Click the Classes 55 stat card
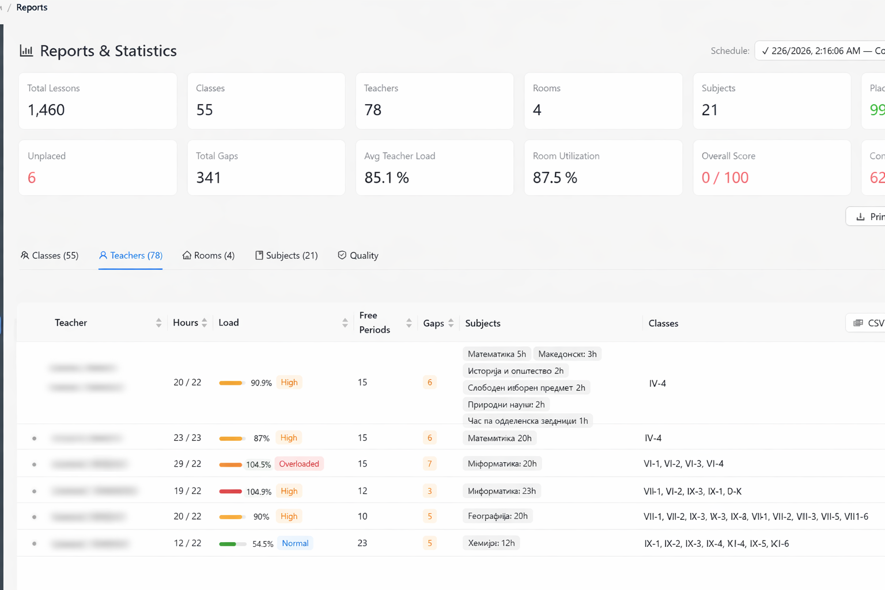The height and width of the screenshot is (590, 885). pyautogui.click(x=266, y=101)
